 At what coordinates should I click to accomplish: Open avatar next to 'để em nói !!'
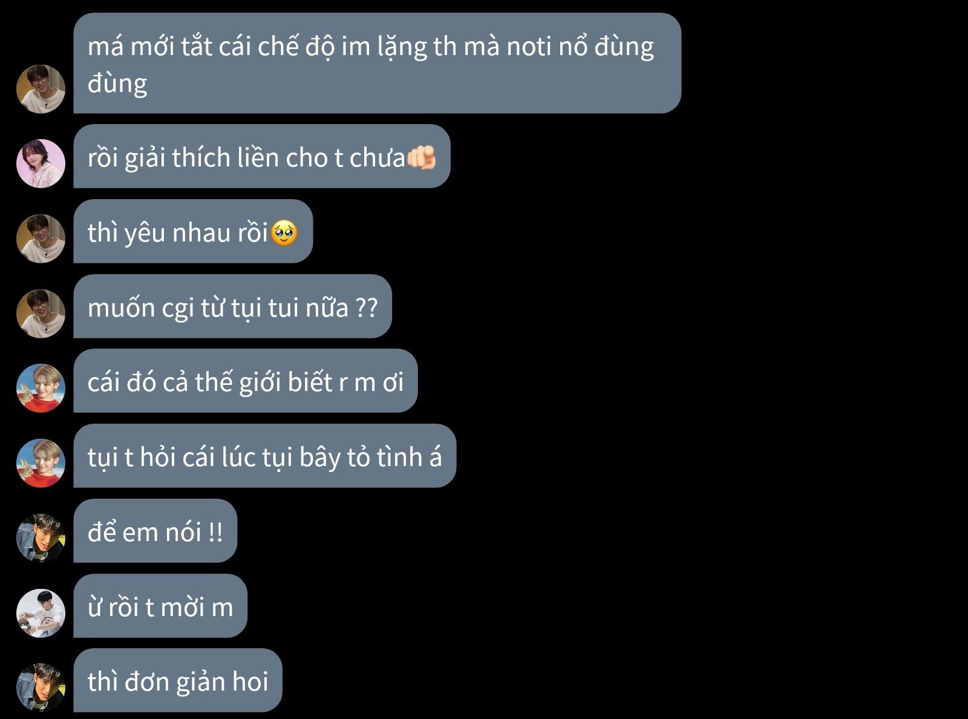pyautogui.click(x=41, y=538)
